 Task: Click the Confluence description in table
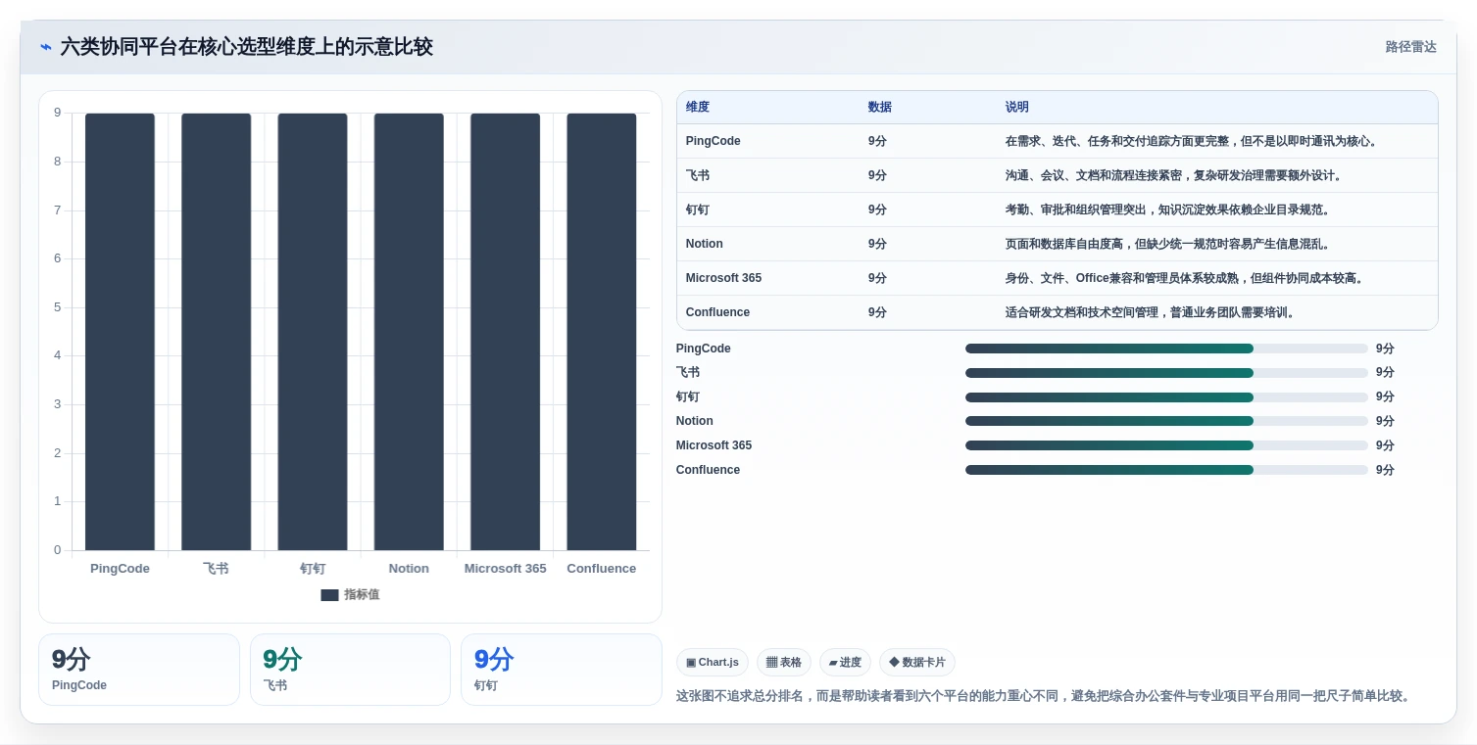click(x=1153, y=312)
